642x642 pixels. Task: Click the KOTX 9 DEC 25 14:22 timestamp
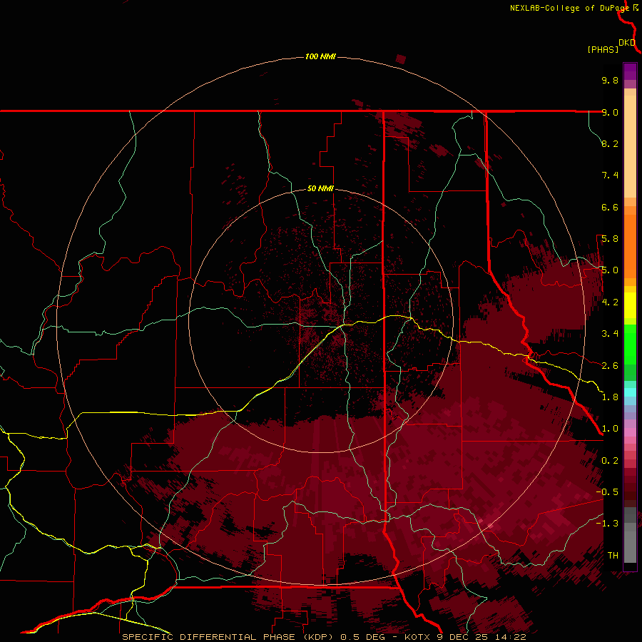coord(465,637)
